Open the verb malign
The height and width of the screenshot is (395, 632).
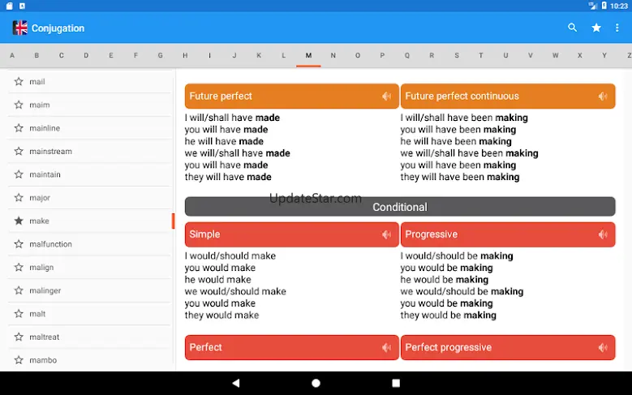pos(41,267)
